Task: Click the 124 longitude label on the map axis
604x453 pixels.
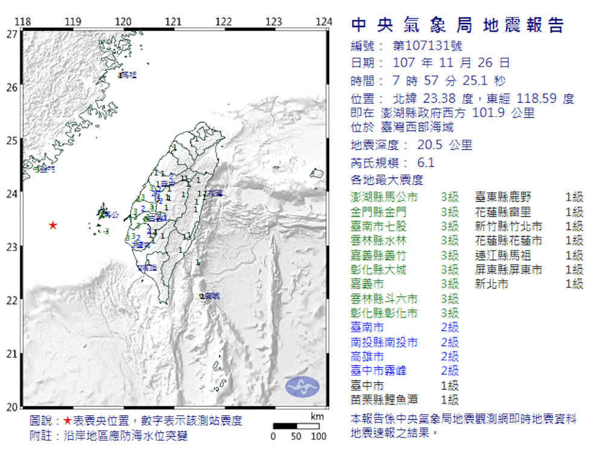Action: [324, 22]
